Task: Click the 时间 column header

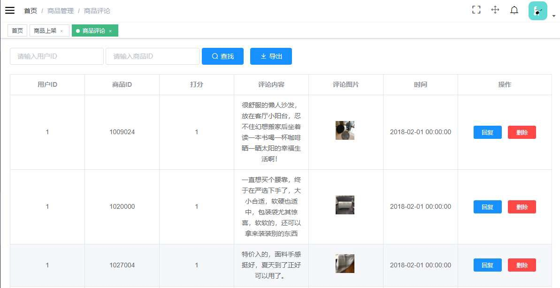Action: [421, 84]
